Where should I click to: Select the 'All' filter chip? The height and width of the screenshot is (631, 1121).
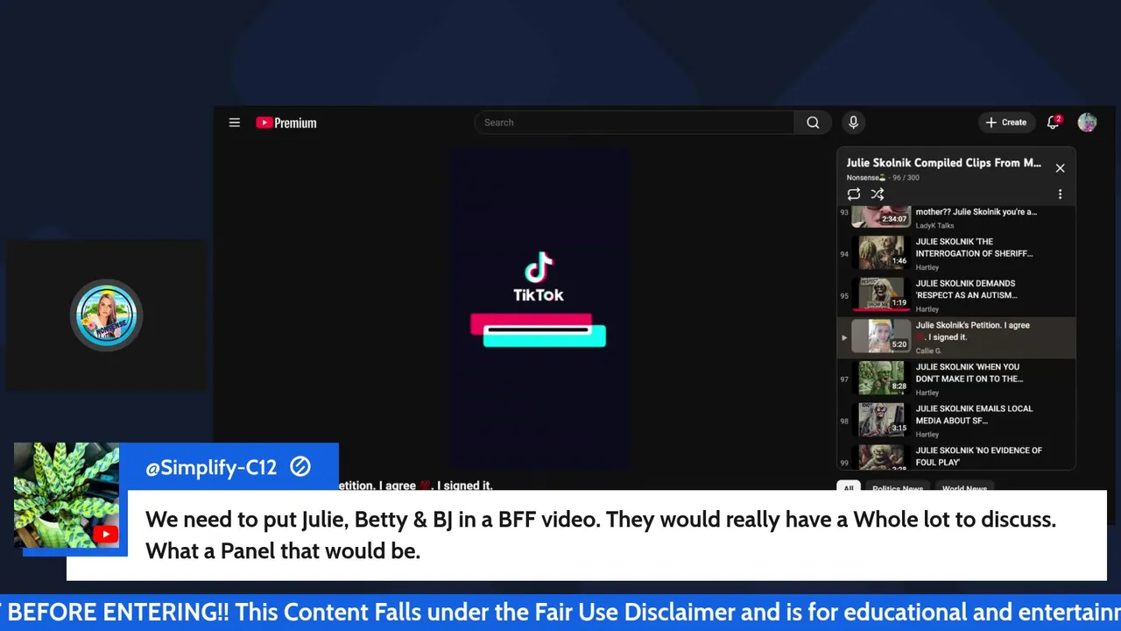[x=848, y=488]
